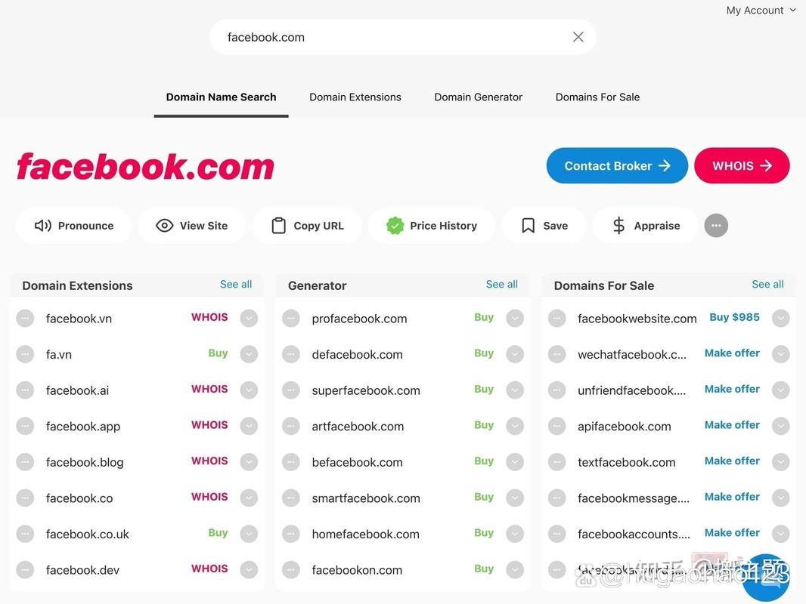Open Price History with green badge icon
Viewport: 806px width, 604px height.
click(x=395, y=226)
